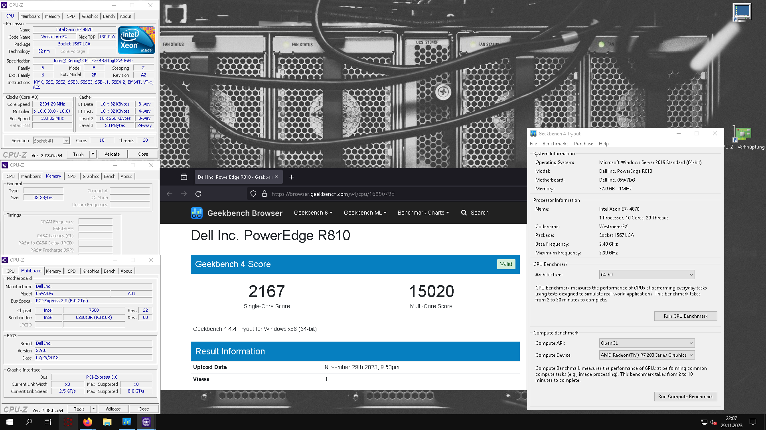Click Search link in Geekbench Browser

click(x=479, y=213)
